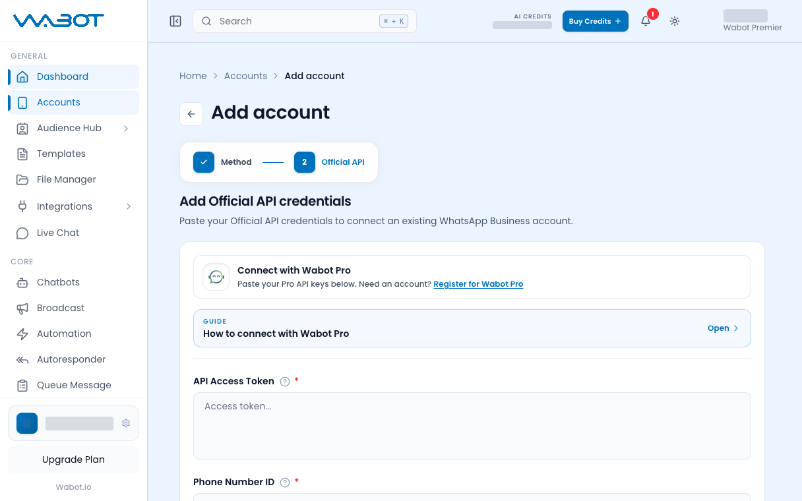Open Templates in the sidebar
The width and height of the screenshot is (802, 501).
click(x=73, y=154)
